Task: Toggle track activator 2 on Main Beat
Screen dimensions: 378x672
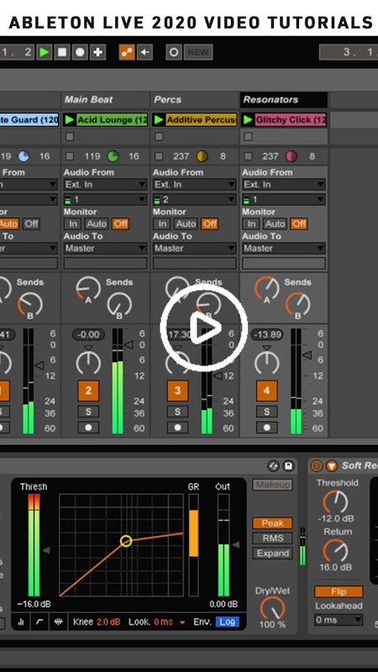Action: (88, 391)
